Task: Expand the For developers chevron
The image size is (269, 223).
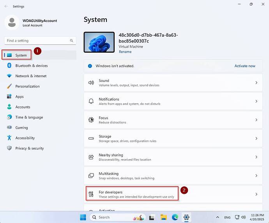Action: tap(256, 194)
